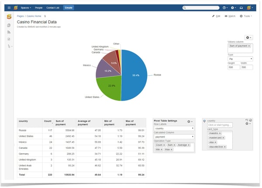
Task: Open the Calculated Column payment dropdown
Action: pos(173,137)
